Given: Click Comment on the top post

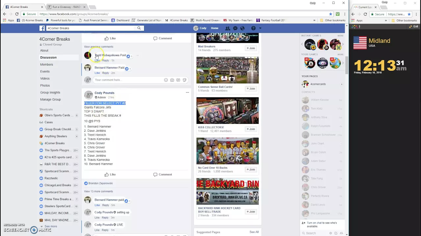Looking at the screenshot, I should [x=162, y=38].
